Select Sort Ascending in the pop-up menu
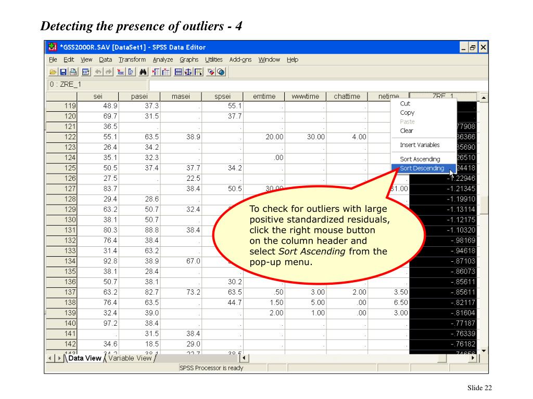 tap(424, 159)
